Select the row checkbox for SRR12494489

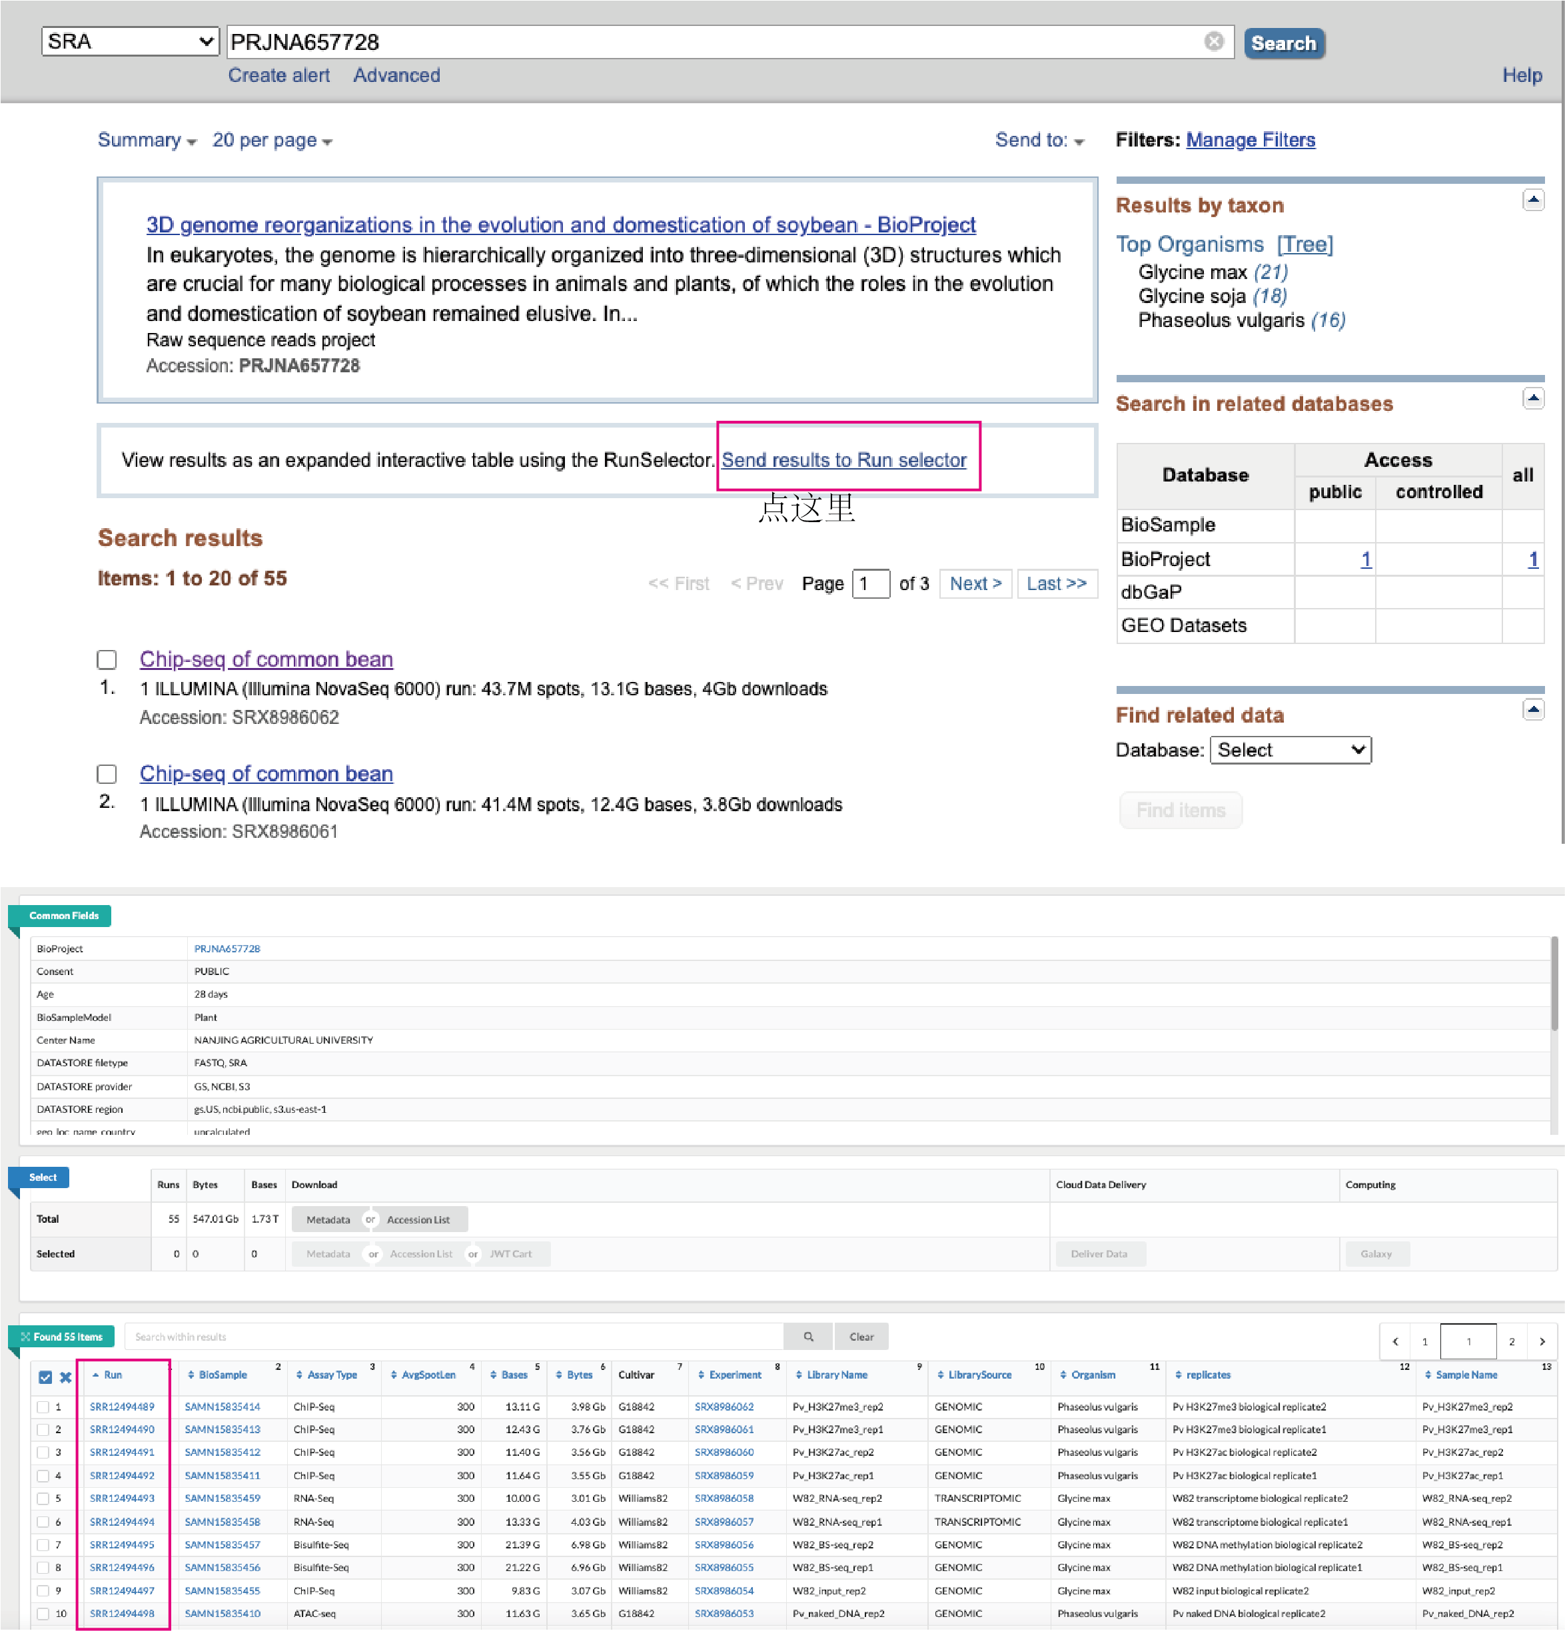[43, 1407]
